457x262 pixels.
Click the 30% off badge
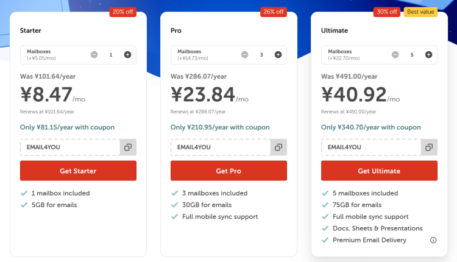point(387,12)
